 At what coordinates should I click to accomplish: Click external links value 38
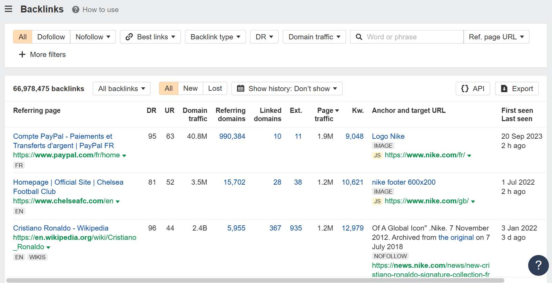point(298,182)
